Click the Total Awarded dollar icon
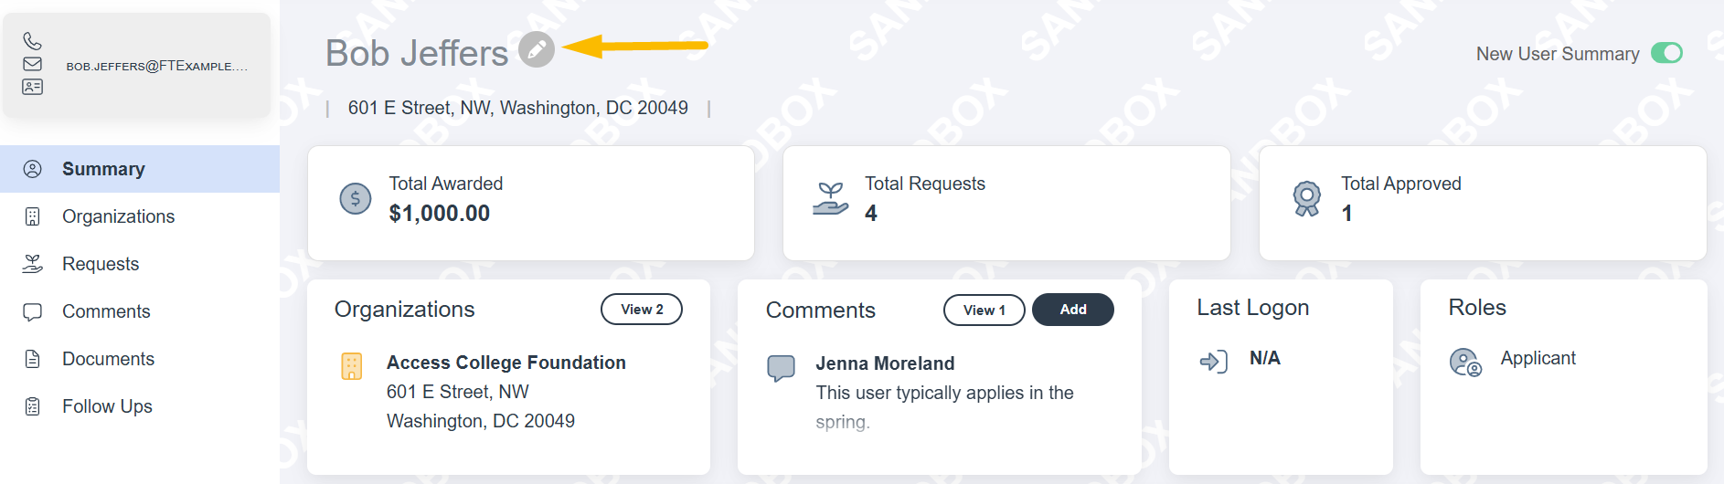Image resolution: width=1724 pixels, height=484 pixels. pyautogui.click(x=356, y=198)
